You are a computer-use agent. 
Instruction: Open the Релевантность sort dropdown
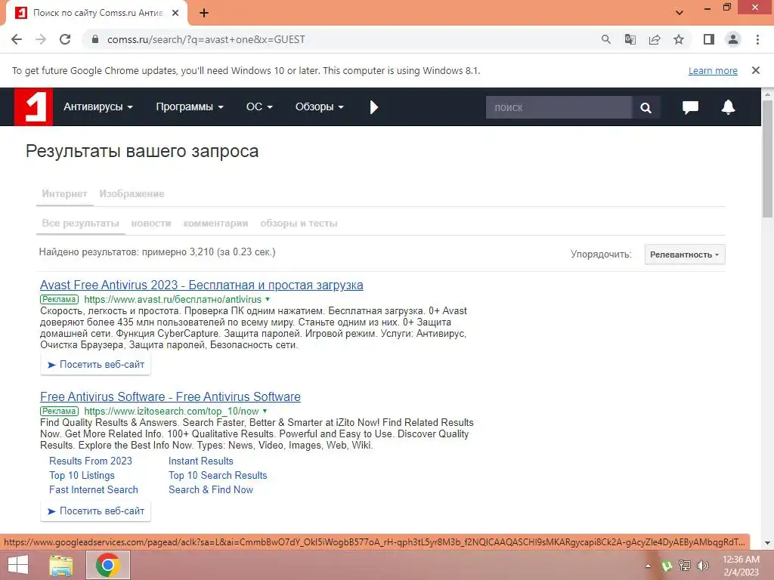click(x=685, y=255)
